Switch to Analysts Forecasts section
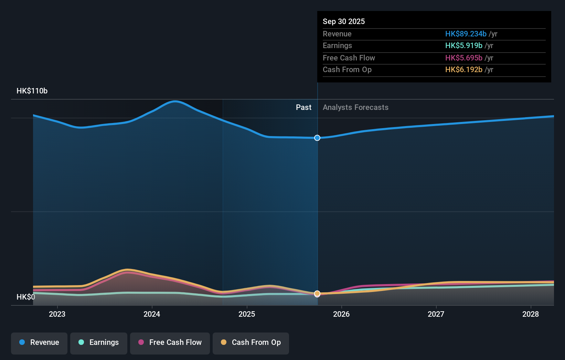Viewport: 565px width, 360px height. point(355,107)
